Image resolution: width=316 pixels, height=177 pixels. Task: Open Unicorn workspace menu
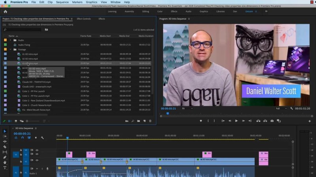[x=256, y=11]
